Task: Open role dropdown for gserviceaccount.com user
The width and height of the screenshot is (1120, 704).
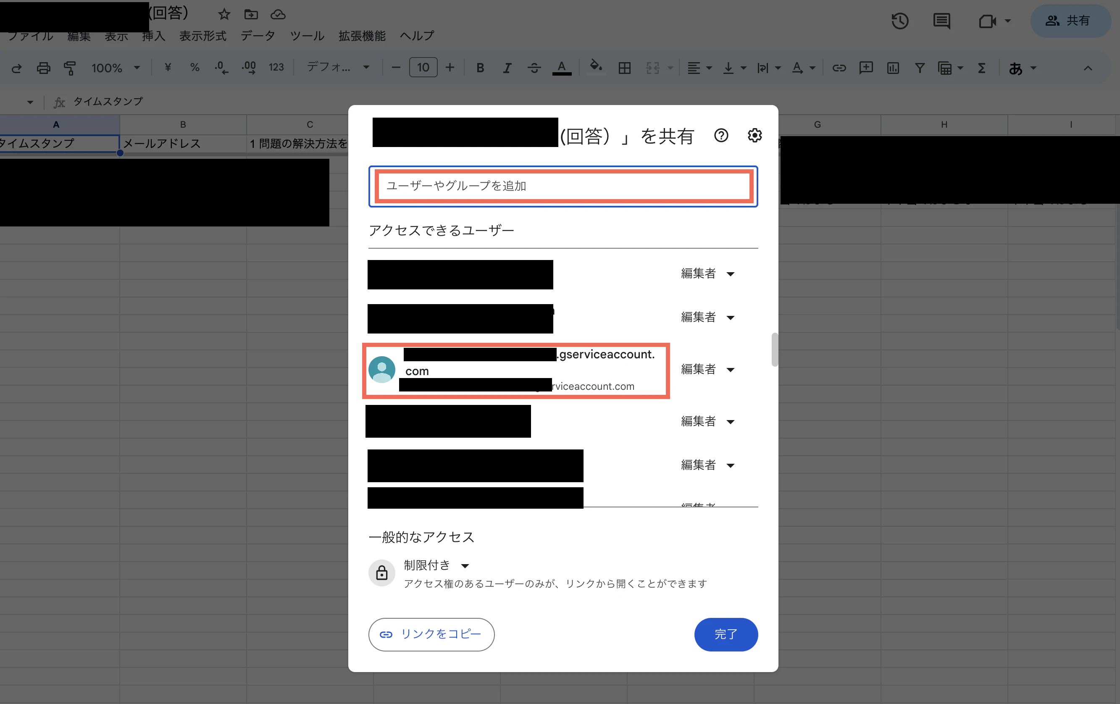Action: [x=708, y=369]
